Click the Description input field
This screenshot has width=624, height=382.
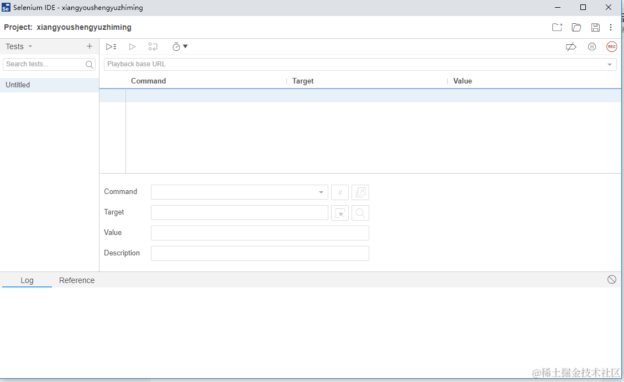click(260, 254)
